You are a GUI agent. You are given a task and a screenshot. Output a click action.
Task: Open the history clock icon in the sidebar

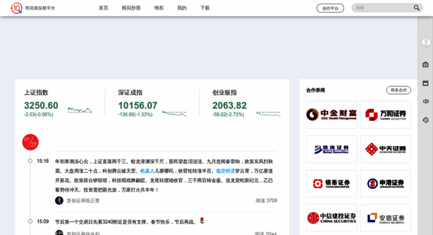click(426, 120)
